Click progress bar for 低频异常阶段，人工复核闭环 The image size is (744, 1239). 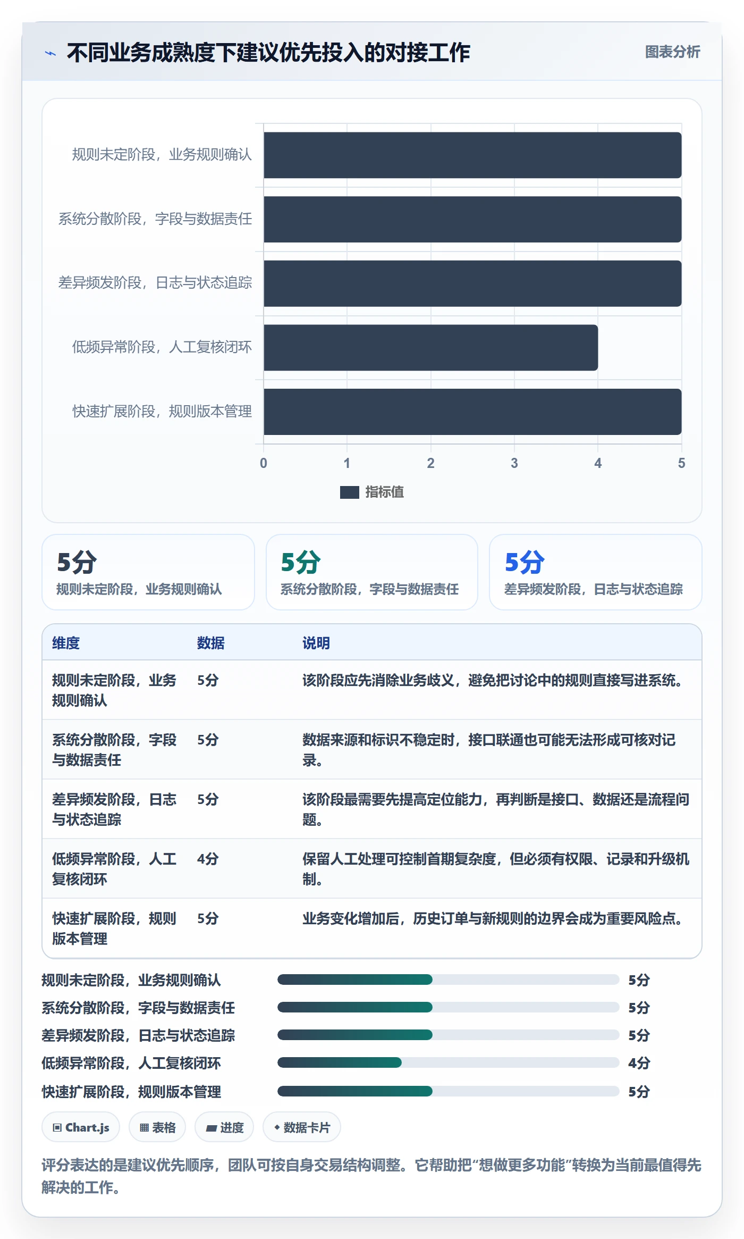(x=449, y=1062)
